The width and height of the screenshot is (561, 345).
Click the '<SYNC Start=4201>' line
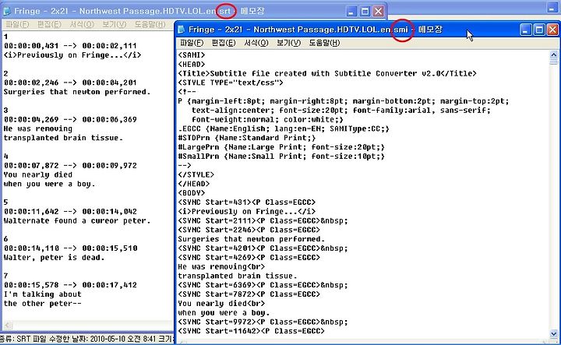[263, 248]
